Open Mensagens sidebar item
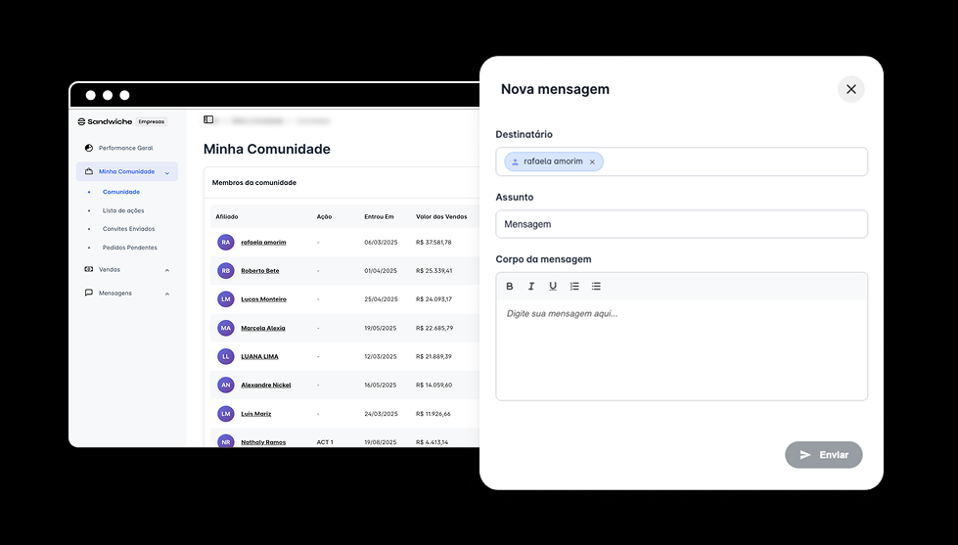 point(114,294)
